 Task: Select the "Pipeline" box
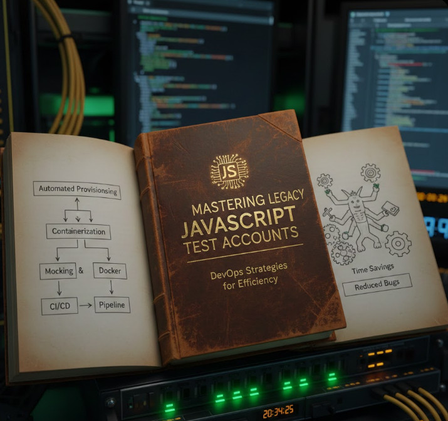point(112,304)
